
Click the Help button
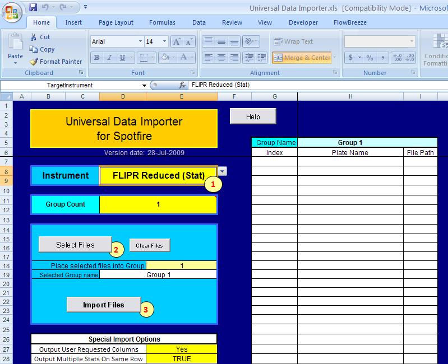pos(253,116)
